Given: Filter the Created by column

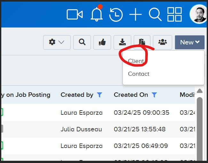Looking at the screenshot, I should point(99,95).
